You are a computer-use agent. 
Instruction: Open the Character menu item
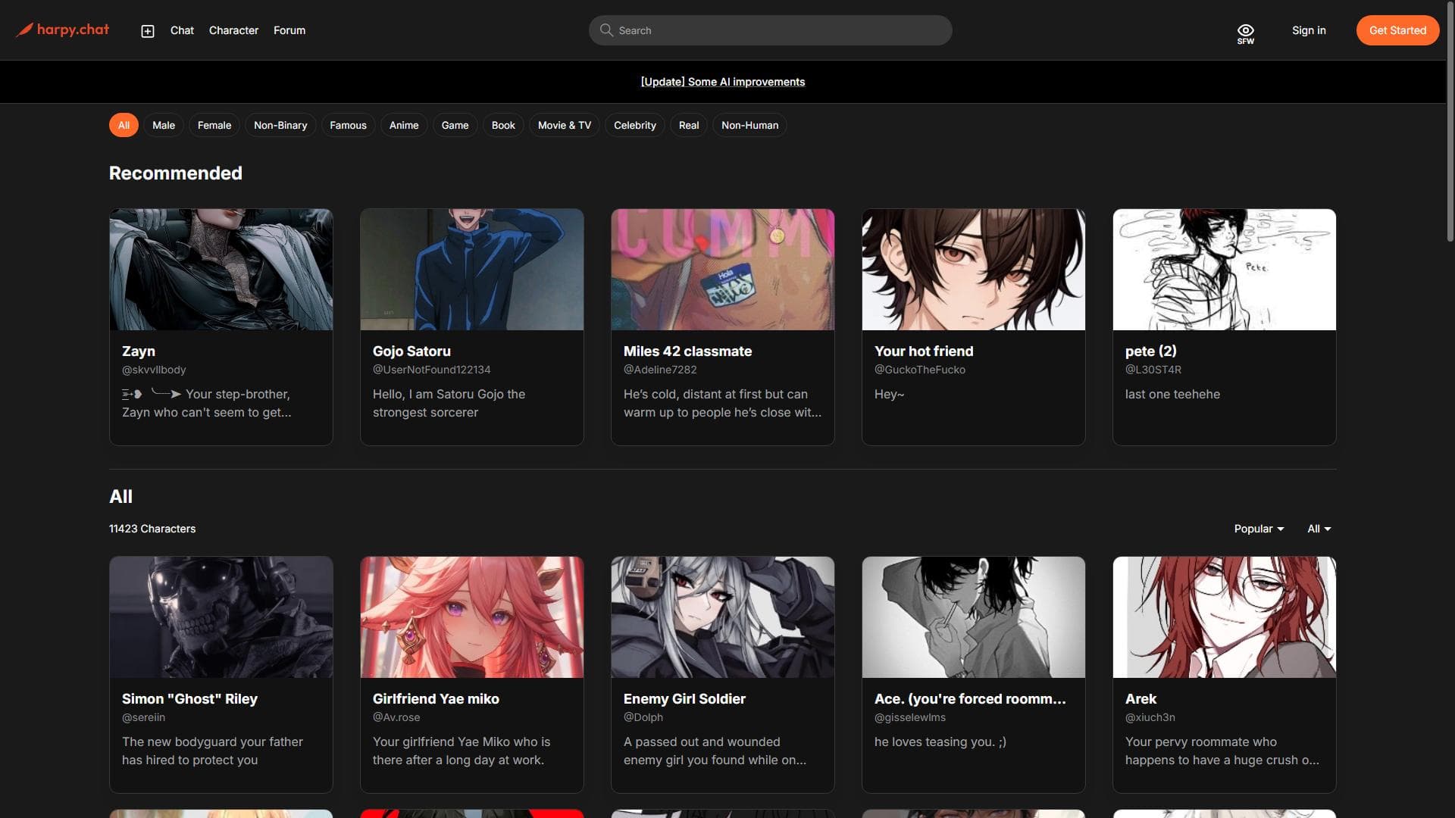tap(233, 30)
